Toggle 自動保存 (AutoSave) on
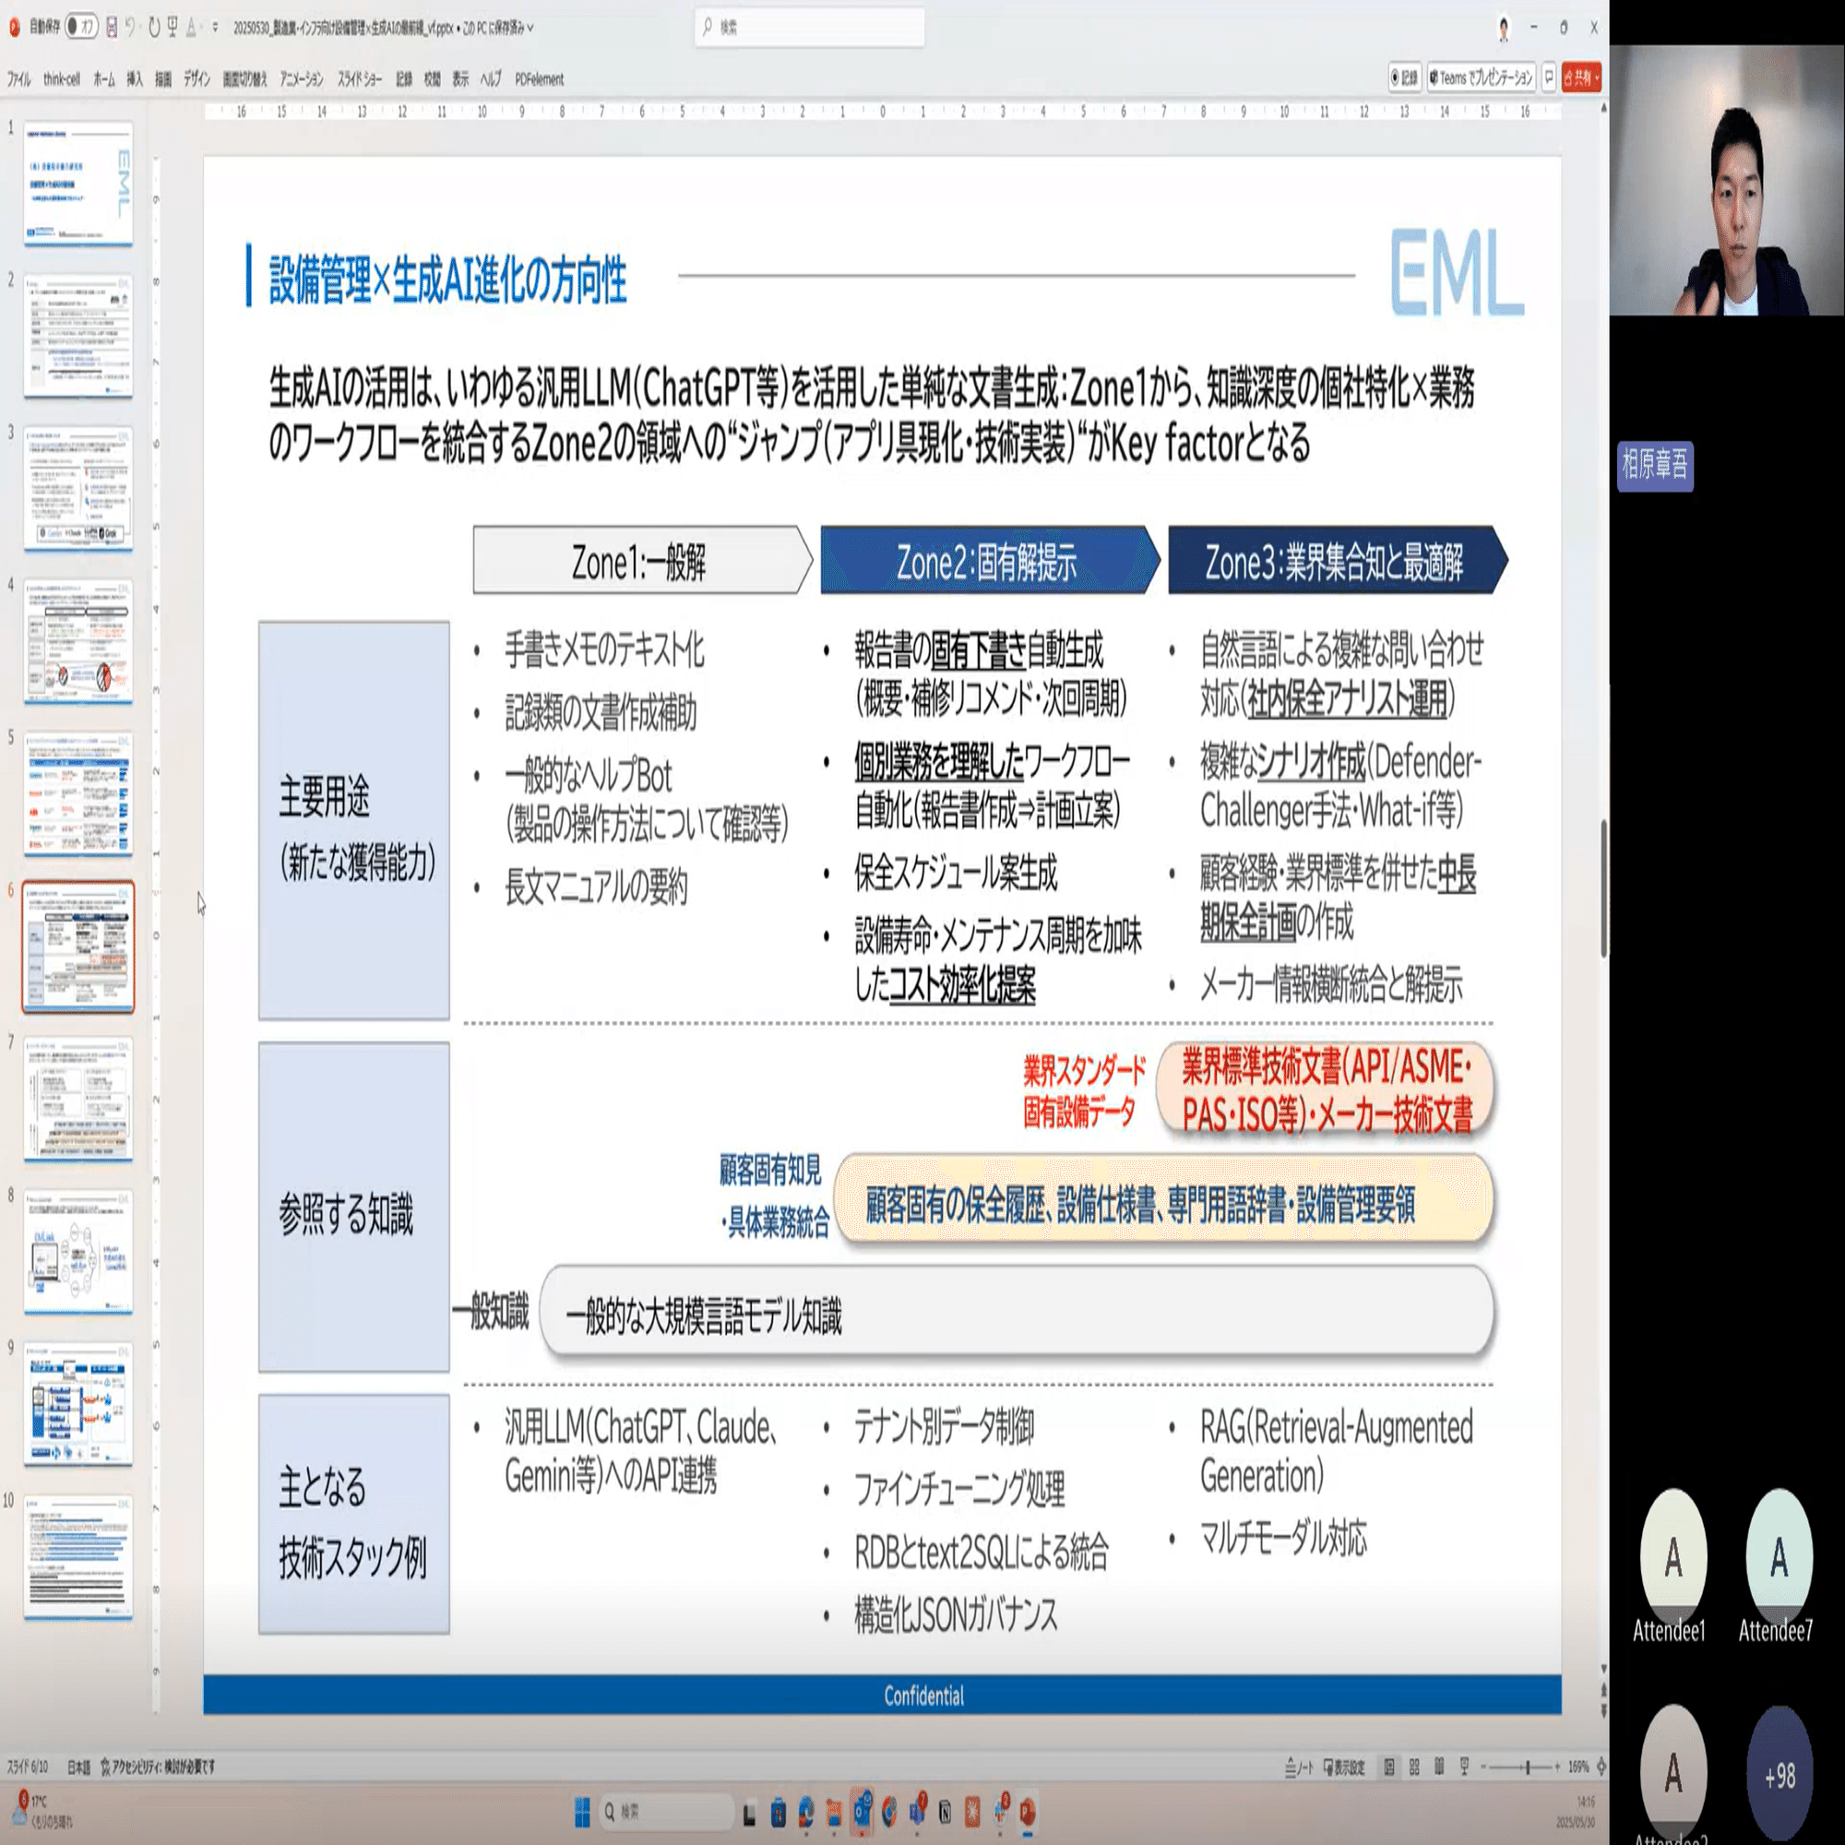 coord(80,28)
